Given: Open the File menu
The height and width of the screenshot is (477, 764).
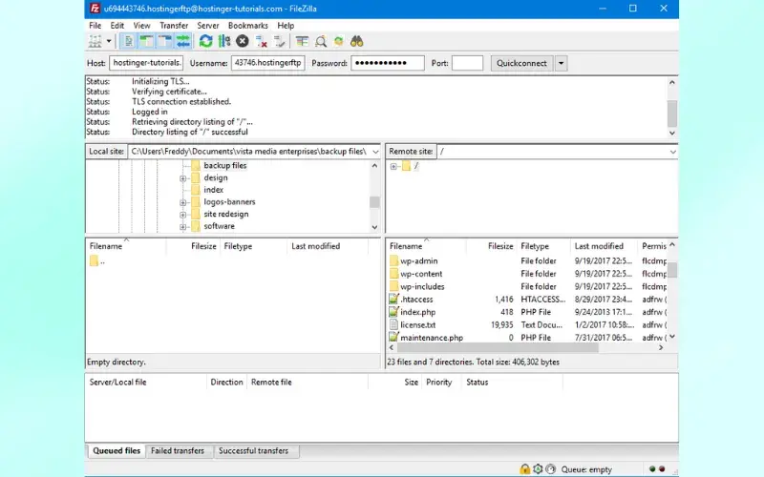Looking at the screenshot, I should click(95, 26).
